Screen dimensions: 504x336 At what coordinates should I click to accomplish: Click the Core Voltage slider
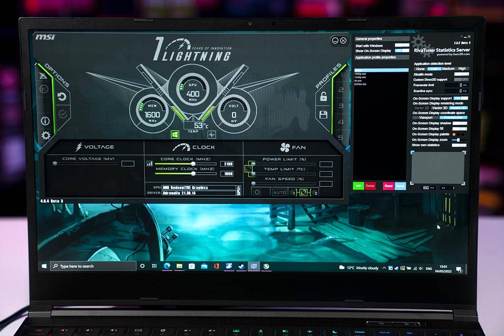coord(85,163)
